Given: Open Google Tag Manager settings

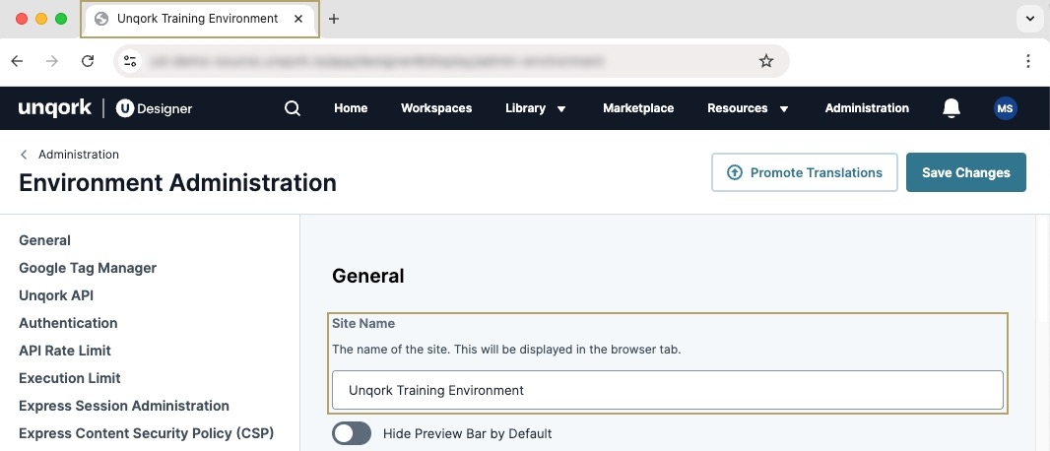Looking at the screenshot, I should (x=88, y=268).
